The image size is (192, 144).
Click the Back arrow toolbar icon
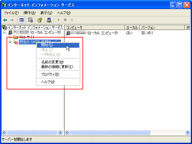tap(5, 20)
